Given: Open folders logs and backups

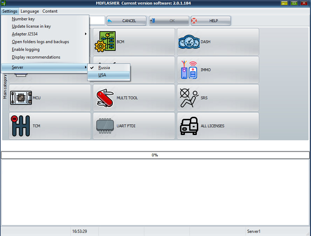Looking at the screenshot, I should point(45,42).
